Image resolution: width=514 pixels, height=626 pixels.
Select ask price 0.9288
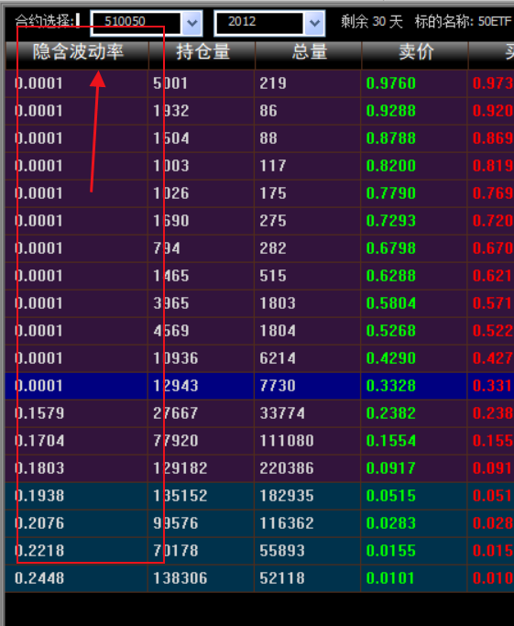(391, 111)
